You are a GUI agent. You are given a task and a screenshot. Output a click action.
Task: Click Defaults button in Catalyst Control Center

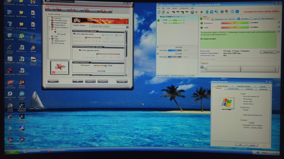pos(122,82)
